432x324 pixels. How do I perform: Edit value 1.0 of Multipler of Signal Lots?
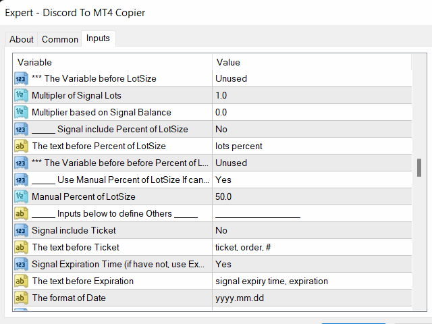point(312,96)
